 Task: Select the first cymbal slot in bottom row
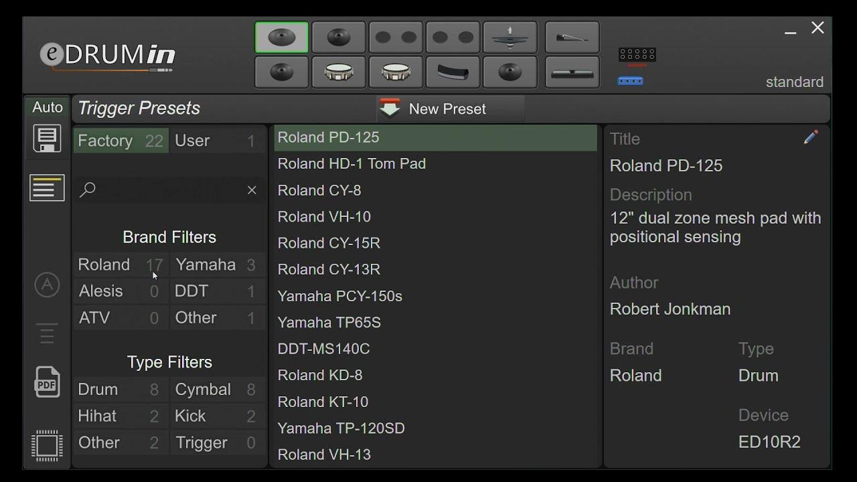pyautogui.click(x=282, y=72)
